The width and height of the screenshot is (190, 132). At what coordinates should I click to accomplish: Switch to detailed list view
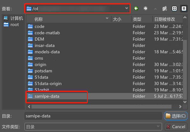(x=184, y=9)
